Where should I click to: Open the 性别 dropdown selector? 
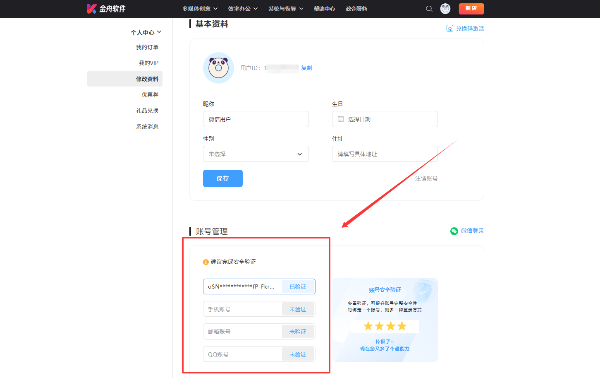click(256, 154)
